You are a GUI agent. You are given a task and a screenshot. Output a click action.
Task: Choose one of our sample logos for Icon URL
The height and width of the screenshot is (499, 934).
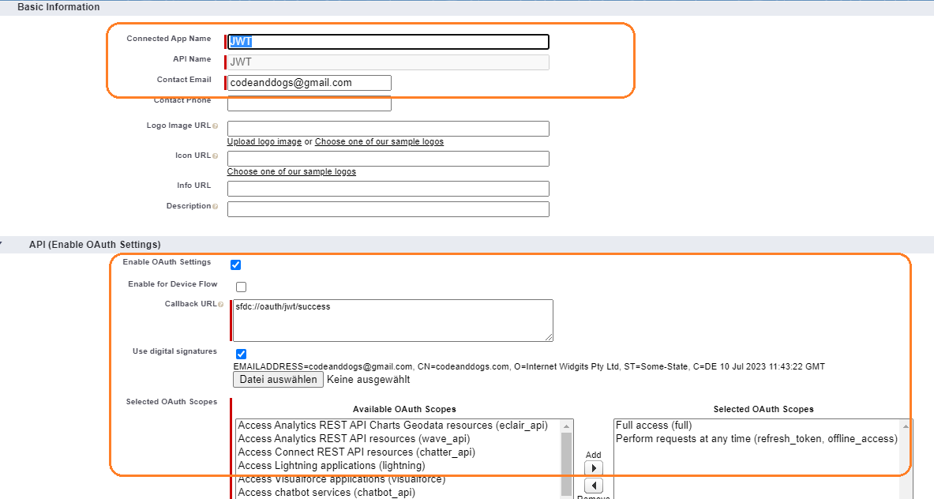tap(291, 171)
